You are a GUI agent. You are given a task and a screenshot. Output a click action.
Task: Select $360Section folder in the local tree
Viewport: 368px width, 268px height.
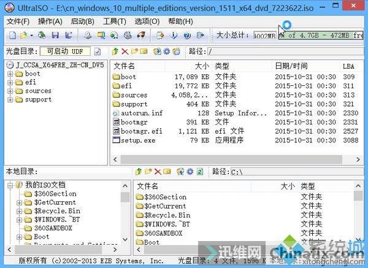coord(51,194)
